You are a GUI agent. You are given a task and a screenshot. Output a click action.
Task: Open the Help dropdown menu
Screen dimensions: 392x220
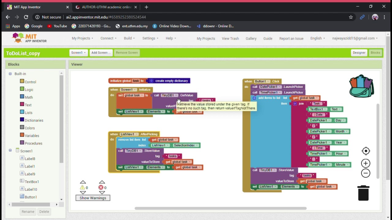171,38
